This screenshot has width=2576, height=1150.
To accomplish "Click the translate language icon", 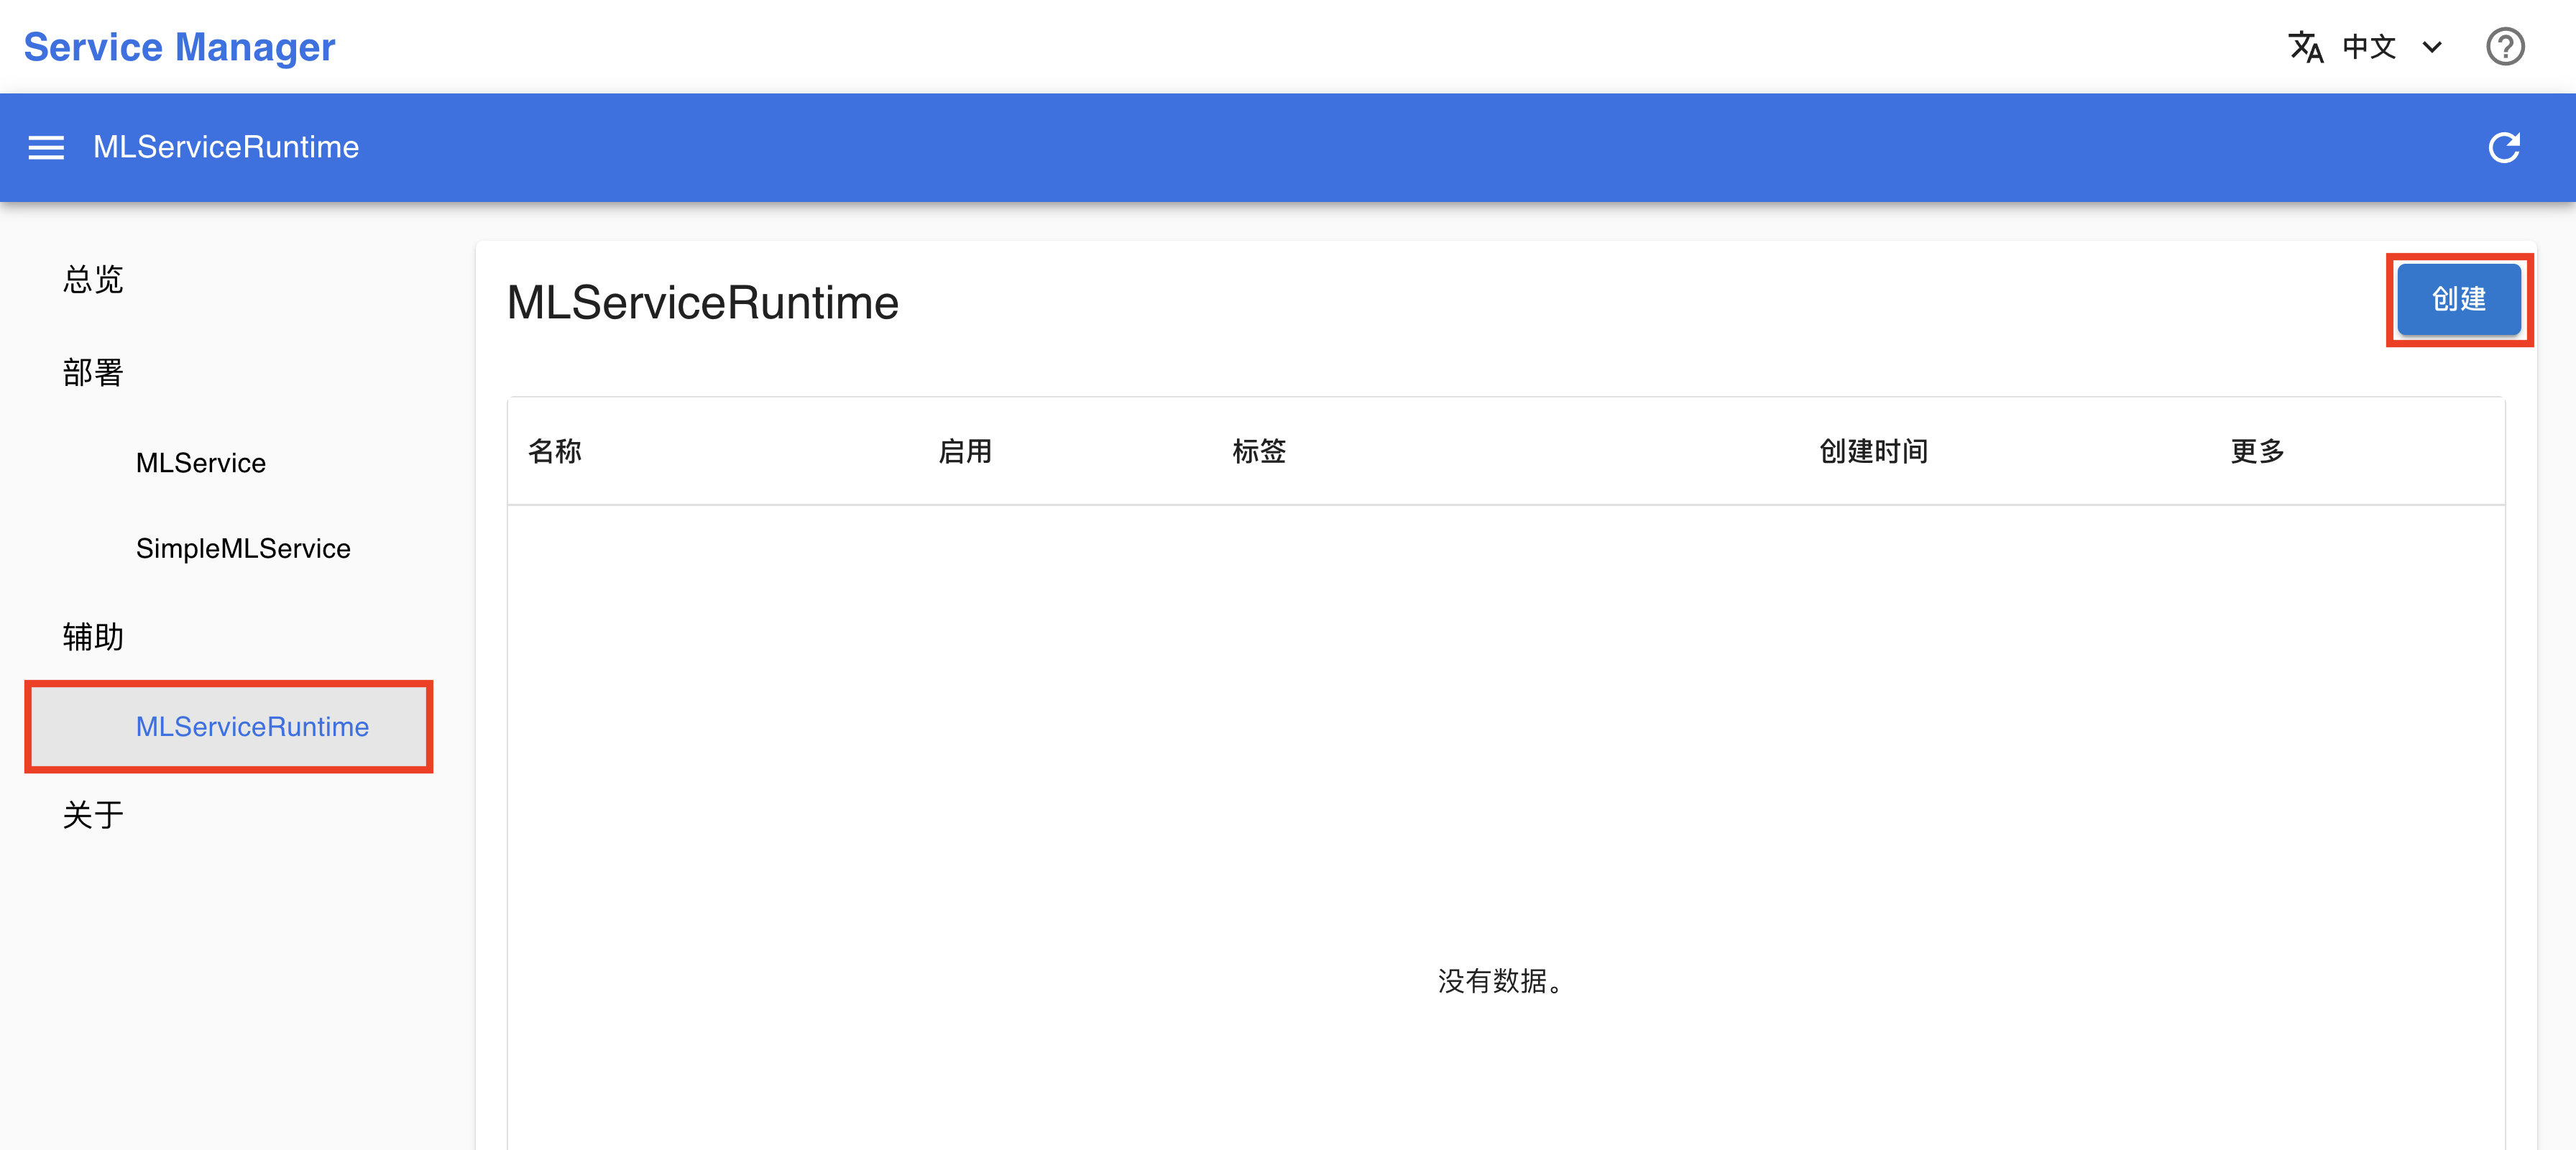I will coord(2305,47).
